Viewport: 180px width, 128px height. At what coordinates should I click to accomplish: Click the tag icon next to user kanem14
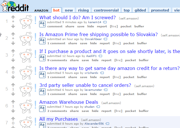click(x=105, y=22)
